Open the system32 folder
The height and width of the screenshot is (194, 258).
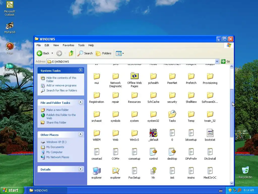click(x=153, y=114)
